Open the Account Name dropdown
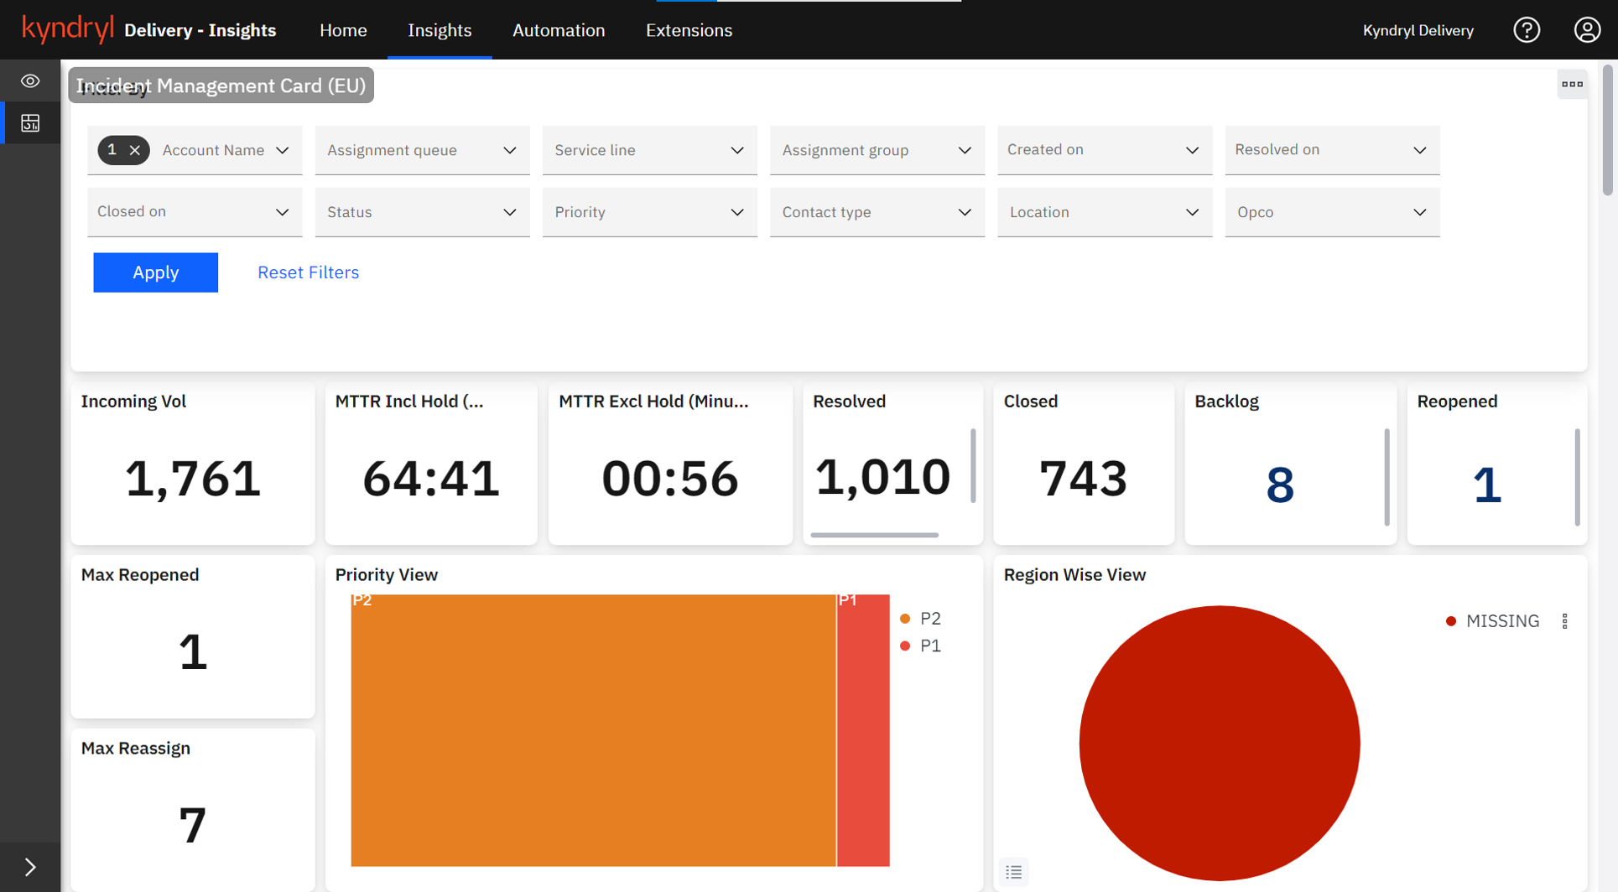Viewport: 1618px width, 892px height. (x=195, y=150)
